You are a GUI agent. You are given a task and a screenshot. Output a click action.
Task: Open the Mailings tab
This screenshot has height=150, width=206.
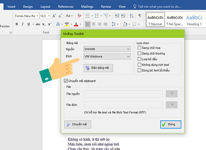click(x=87, y=7)
